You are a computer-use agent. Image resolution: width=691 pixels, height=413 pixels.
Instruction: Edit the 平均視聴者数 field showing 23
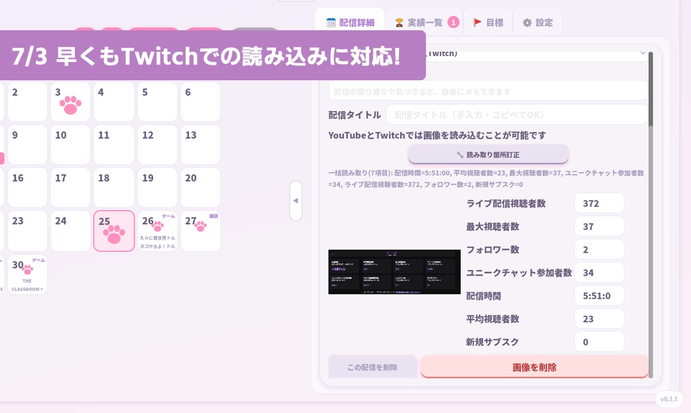point(599,319)
